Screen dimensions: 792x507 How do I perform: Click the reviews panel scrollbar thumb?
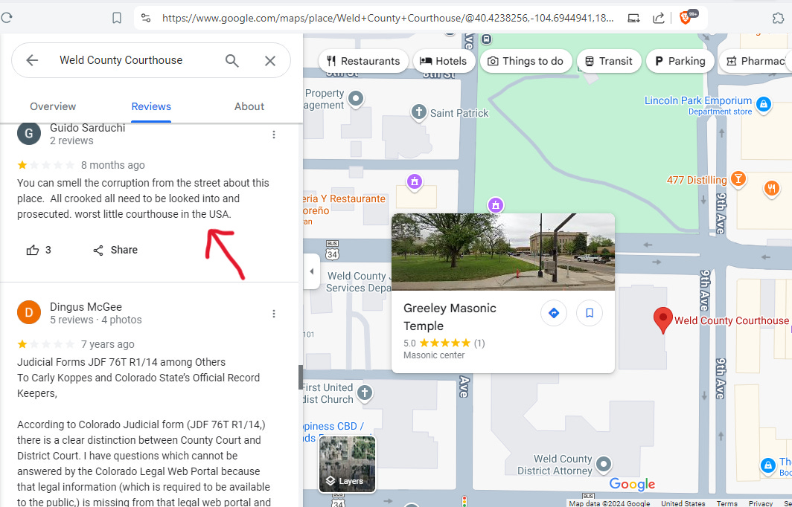(x=301, y=378)
